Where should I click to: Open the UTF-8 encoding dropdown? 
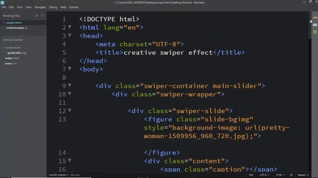pos(264,175)
